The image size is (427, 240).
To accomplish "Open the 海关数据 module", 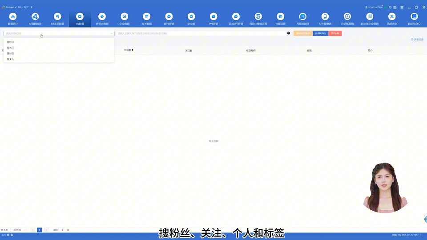I will tap(147, 19).
